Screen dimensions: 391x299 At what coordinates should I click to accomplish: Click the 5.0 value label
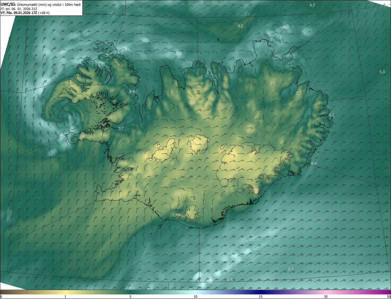[x=382, y=72]
